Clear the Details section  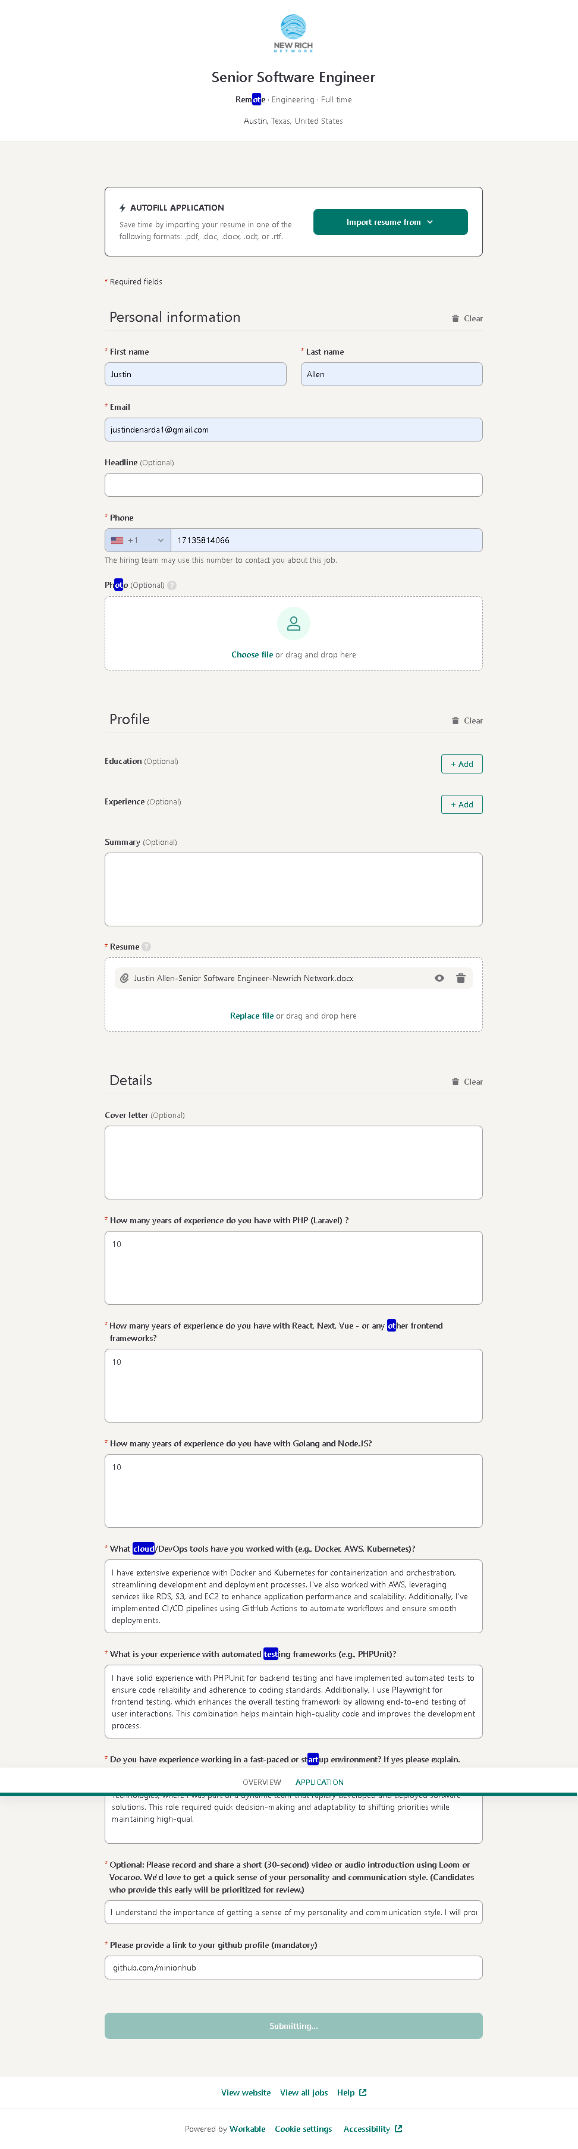click(467, 1082)
